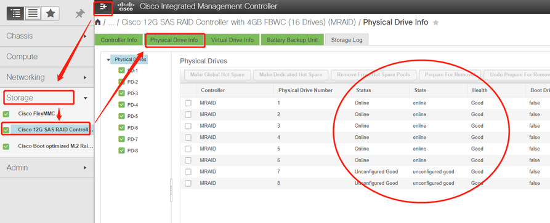
Task: Click the Cisco logo in header
Action: [126, 6]
